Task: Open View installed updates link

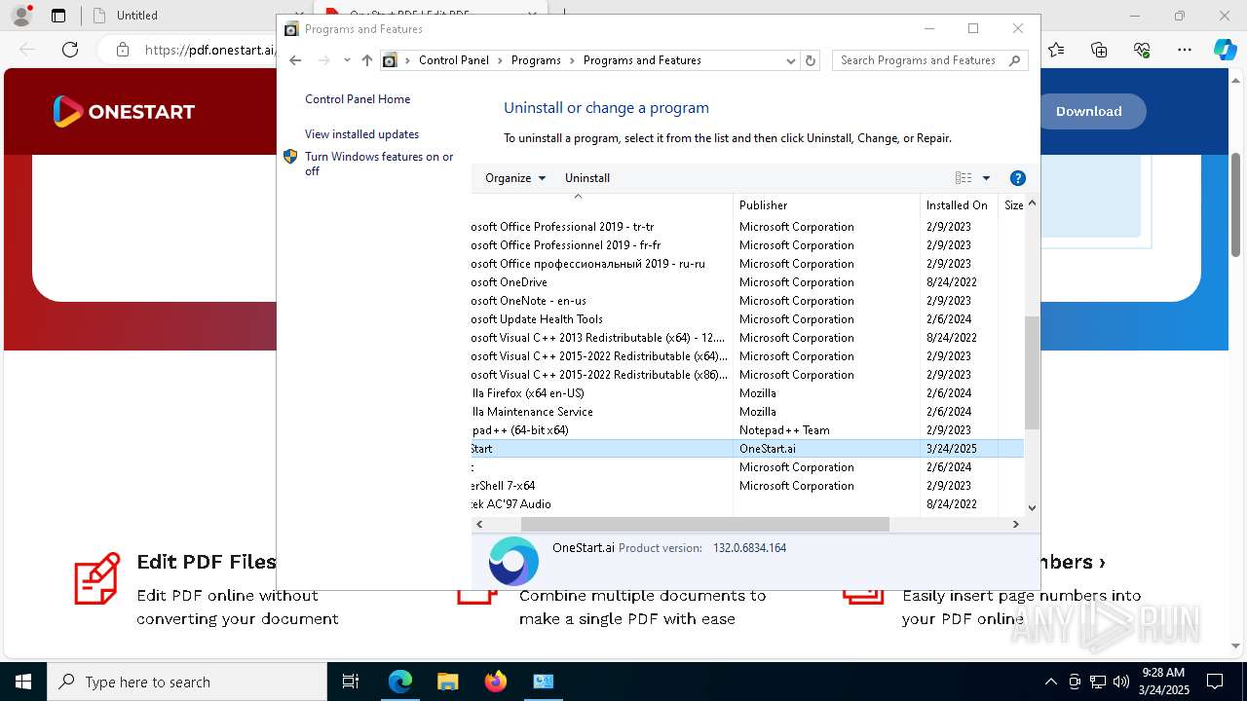Action: pyautogui.click(x=361, y=134)
